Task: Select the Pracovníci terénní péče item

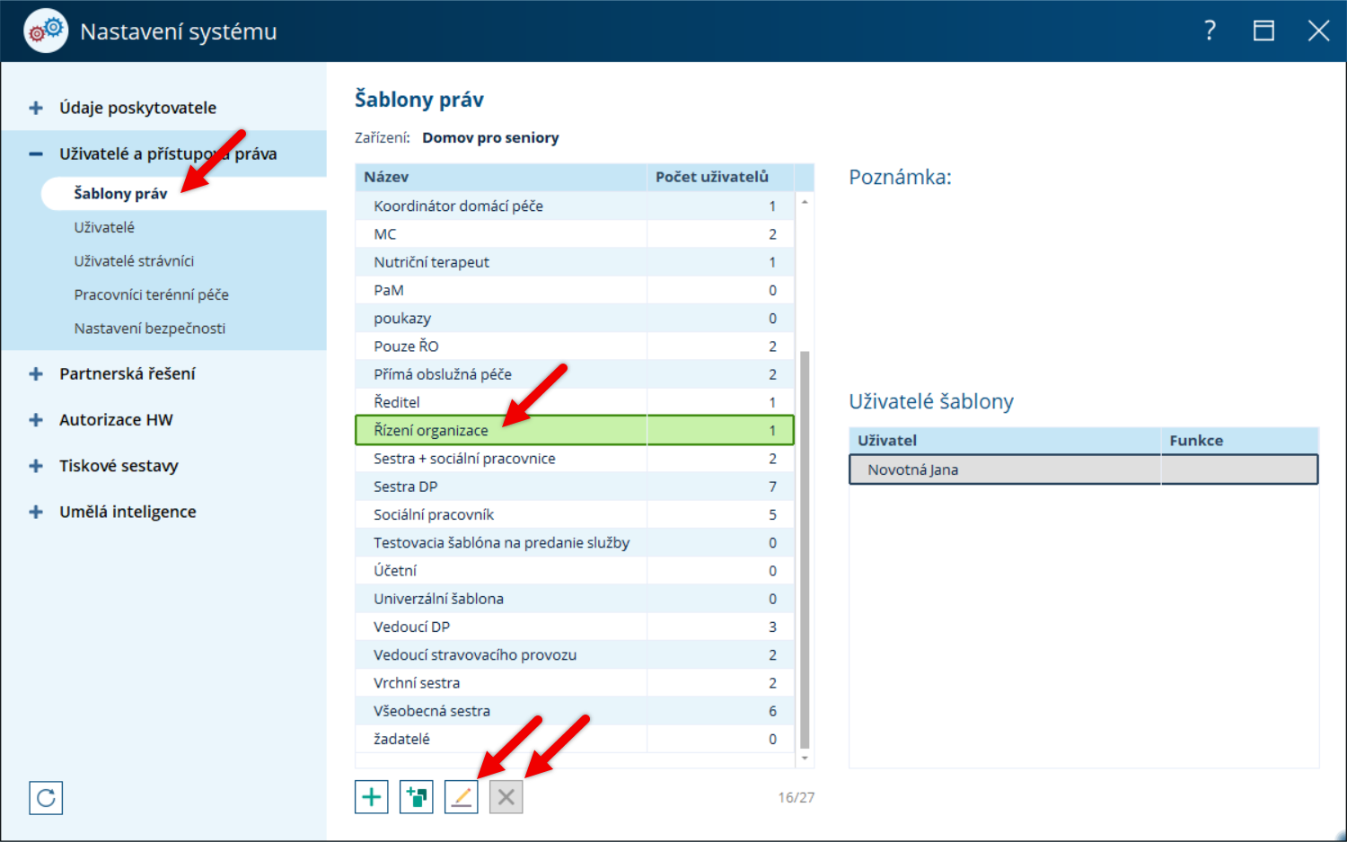Action: 151,294
